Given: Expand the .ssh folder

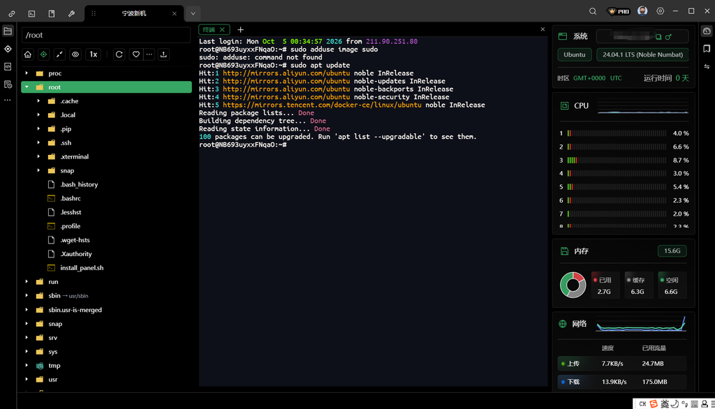Looking at the screenshot, I should click(38, 142).
